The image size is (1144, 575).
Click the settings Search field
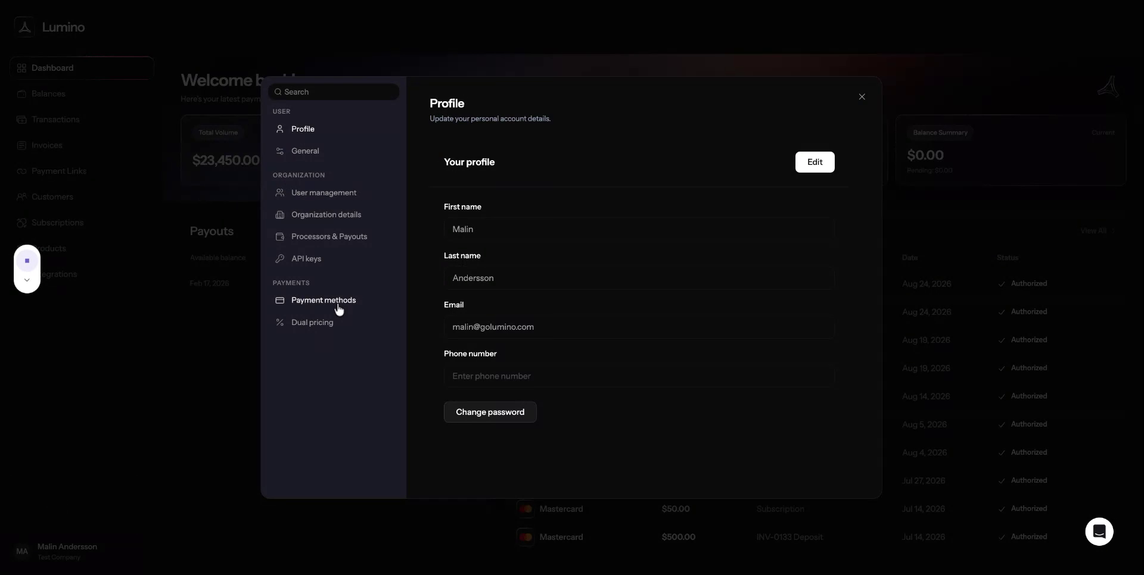coord(334,92)
